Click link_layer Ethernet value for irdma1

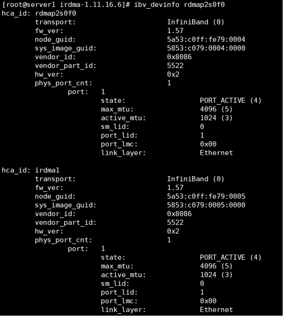point(216,310)
